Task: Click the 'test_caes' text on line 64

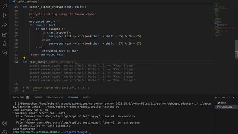Action: click(37, 62)
